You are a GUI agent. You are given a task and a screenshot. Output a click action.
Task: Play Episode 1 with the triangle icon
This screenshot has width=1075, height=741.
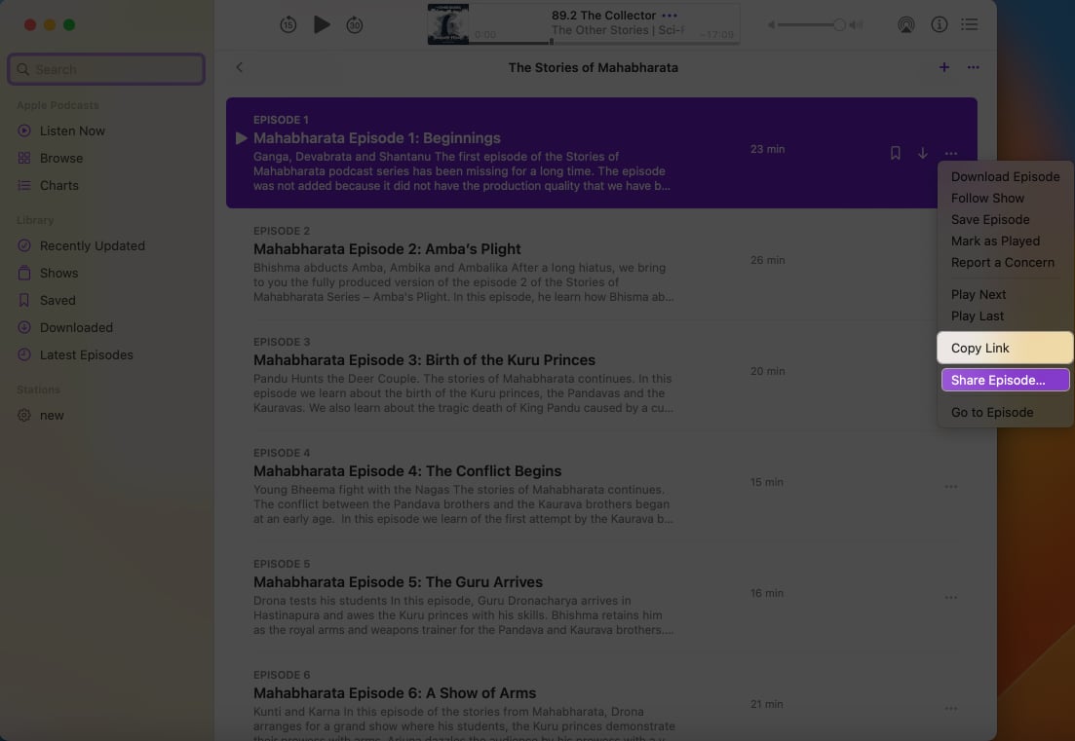(x=242, y=138)
